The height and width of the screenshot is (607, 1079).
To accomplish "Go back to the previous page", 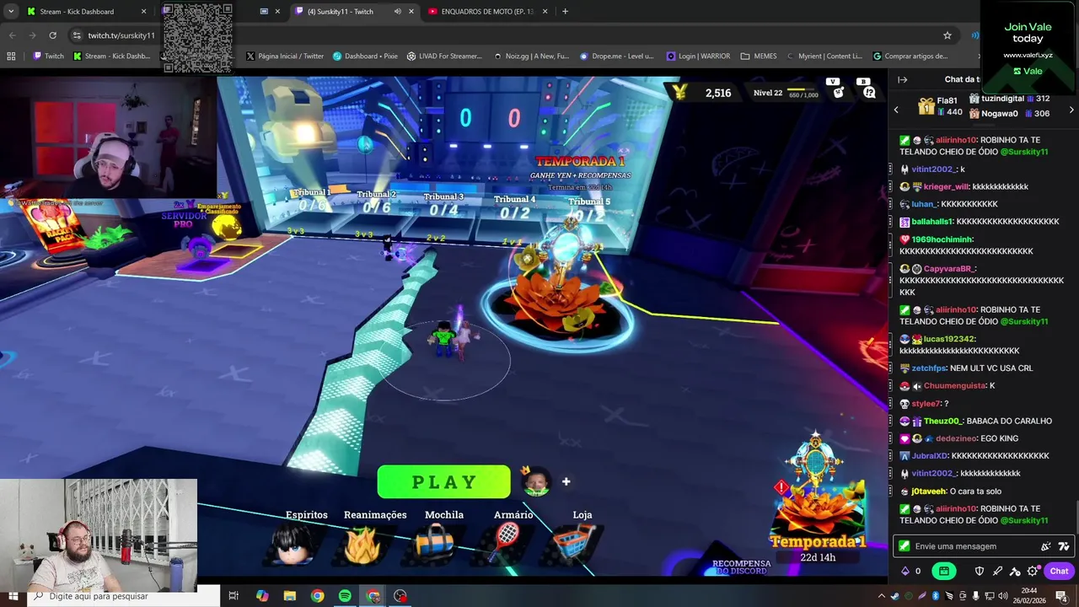I will click(x=12, y=35).
